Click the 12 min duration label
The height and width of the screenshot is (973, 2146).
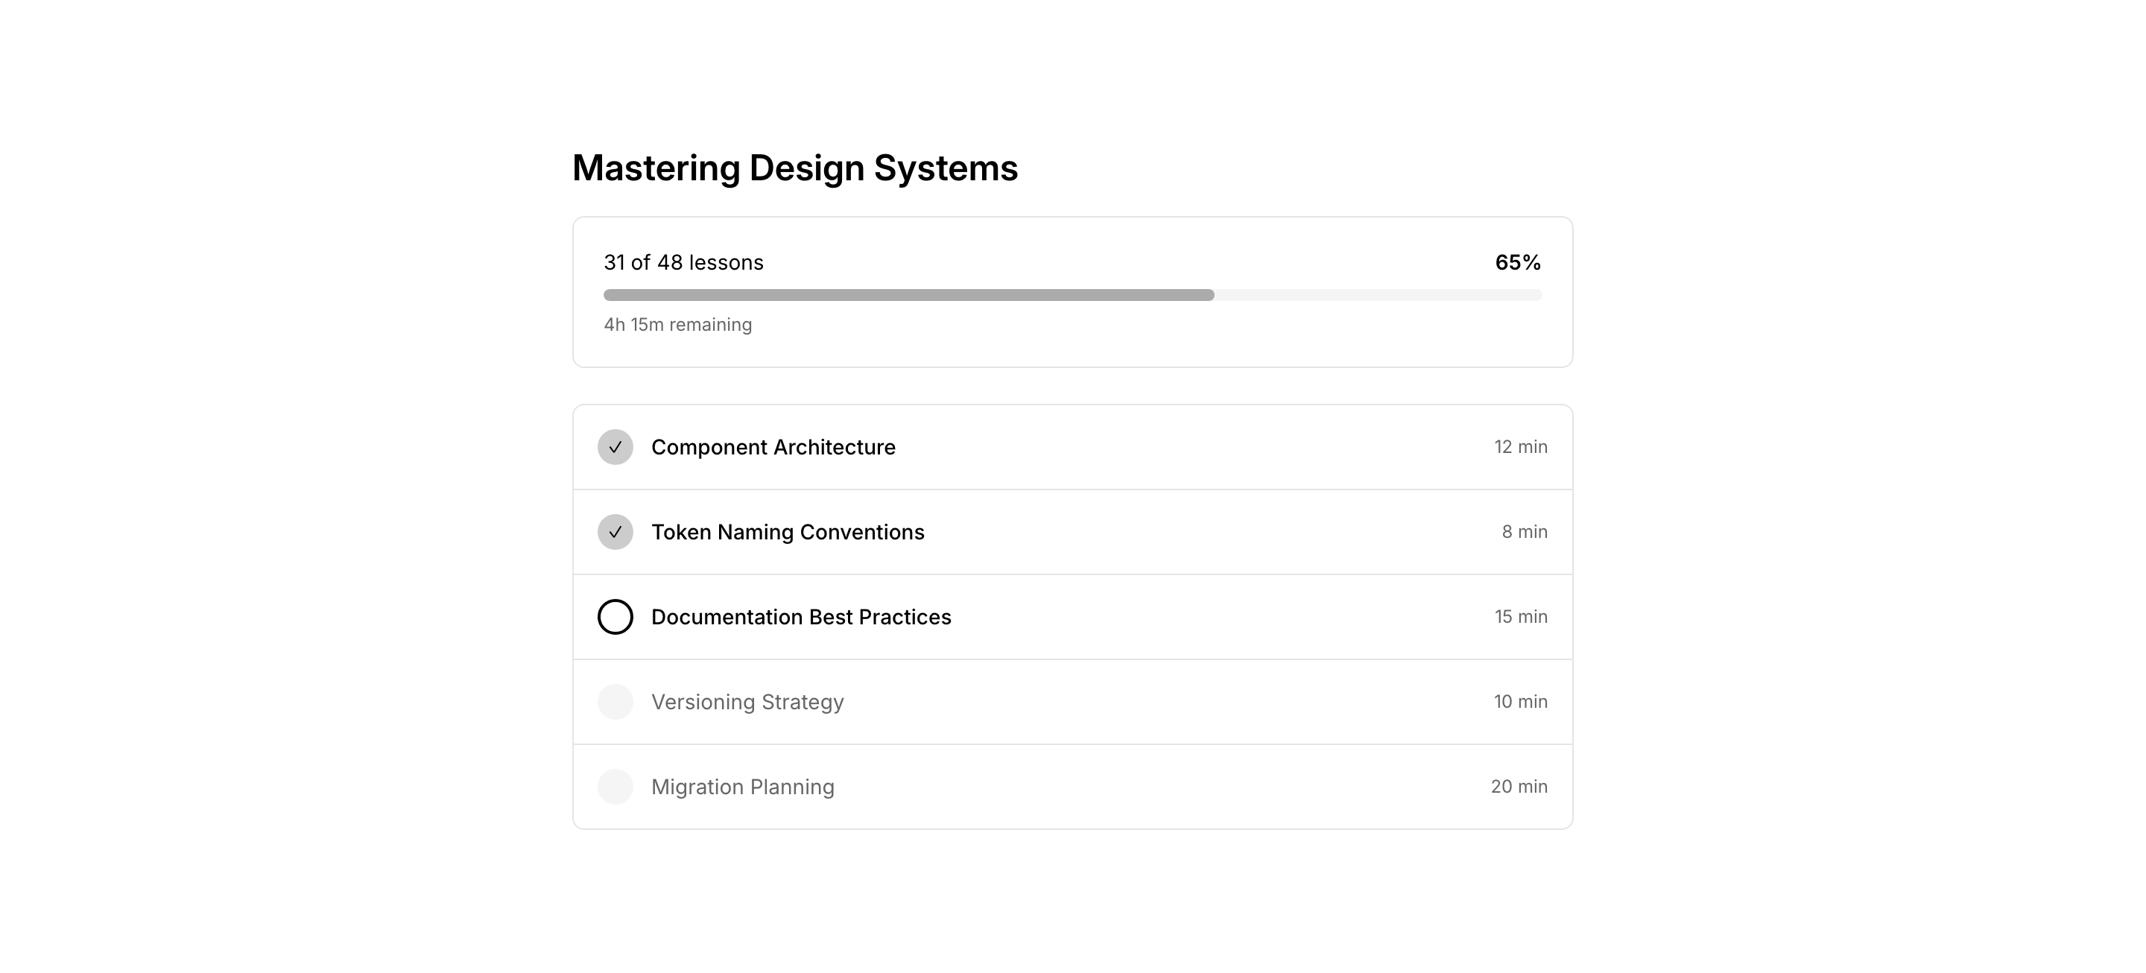tap(1520, 447)
